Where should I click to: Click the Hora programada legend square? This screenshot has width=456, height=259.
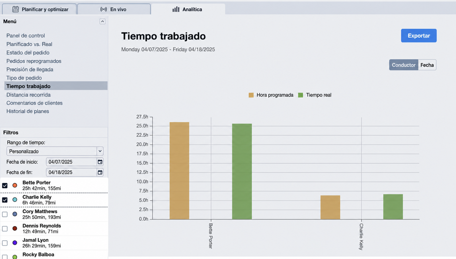point(251,95)
